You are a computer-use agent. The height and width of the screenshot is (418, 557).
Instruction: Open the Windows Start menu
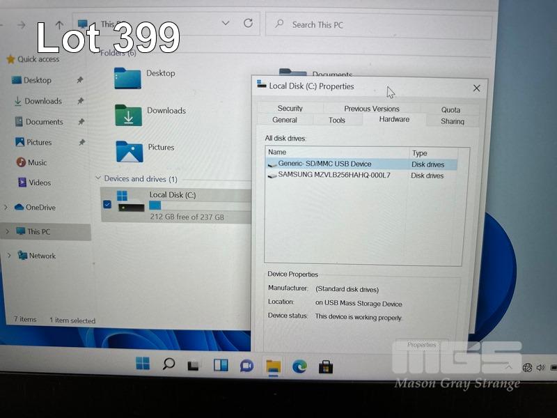click(x=143, y=364)
